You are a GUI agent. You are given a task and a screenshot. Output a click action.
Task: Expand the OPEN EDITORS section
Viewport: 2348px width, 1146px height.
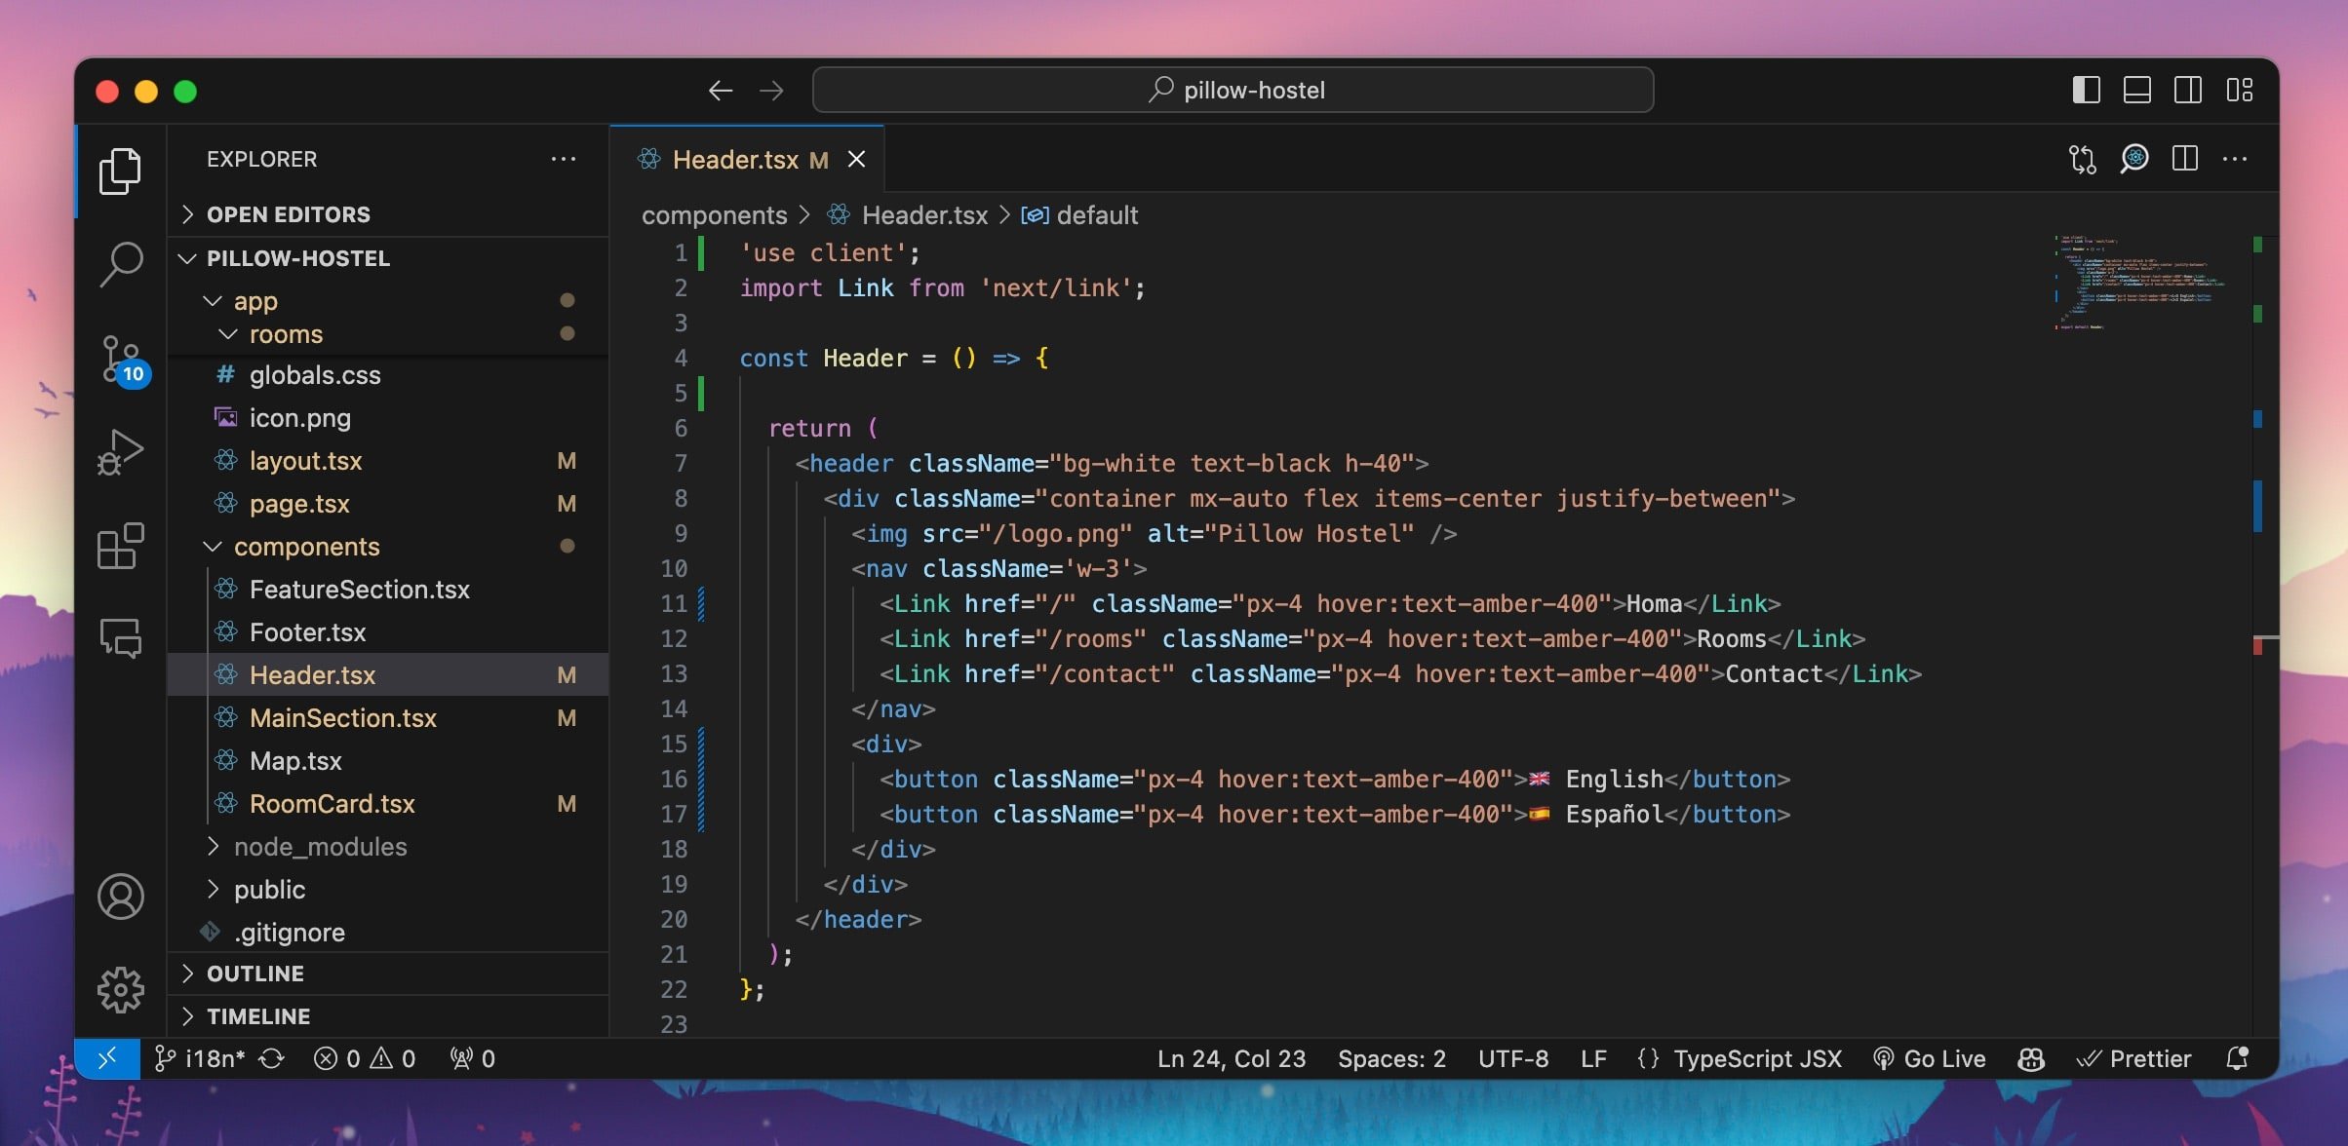click(388, 214)
